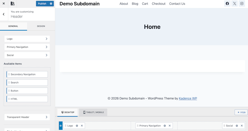Click the Home page heading
Screen dimensions: 248x131
tap(152, 27)
